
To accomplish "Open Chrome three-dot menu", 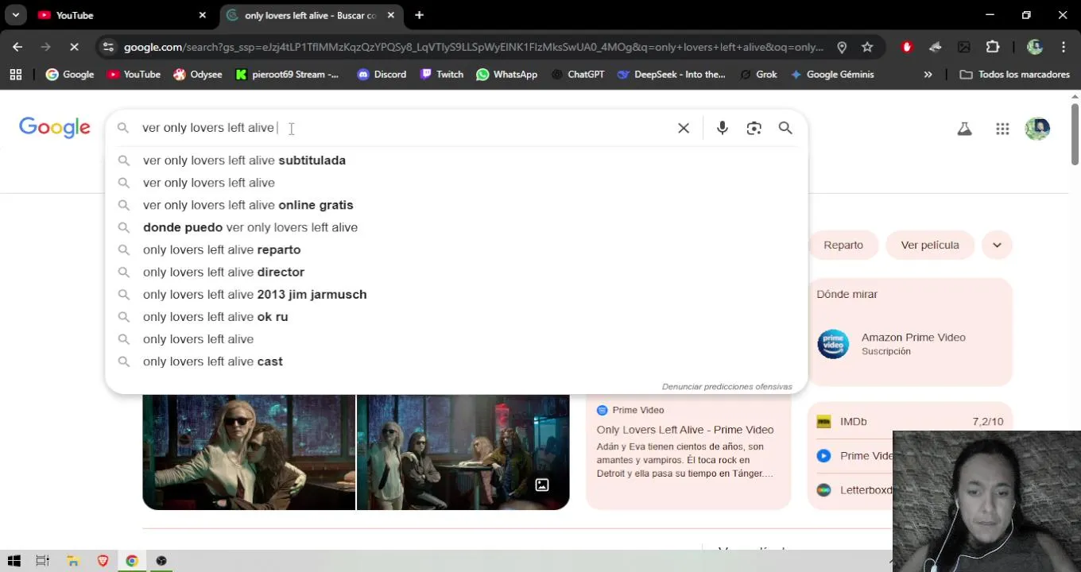I will pos(1064,47).
